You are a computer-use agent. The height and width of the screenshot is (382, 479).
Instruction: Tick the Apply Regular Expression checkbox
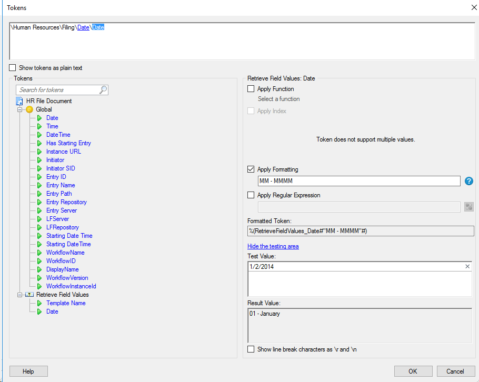[251, 195]
